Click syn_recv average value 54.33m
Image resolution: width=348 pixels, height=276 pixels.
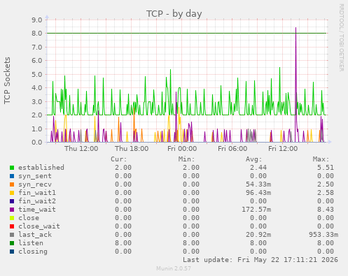(x=258, y=184)
